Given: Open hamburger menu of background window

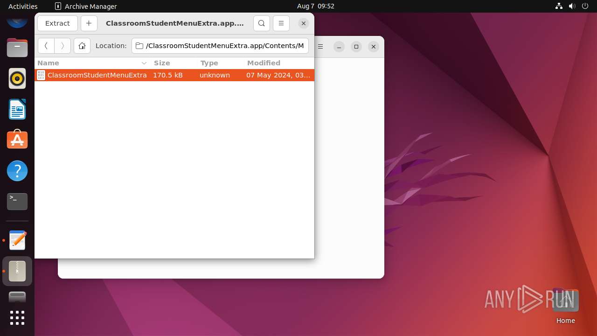Looking at the screenshot, I should click(320, 47).
